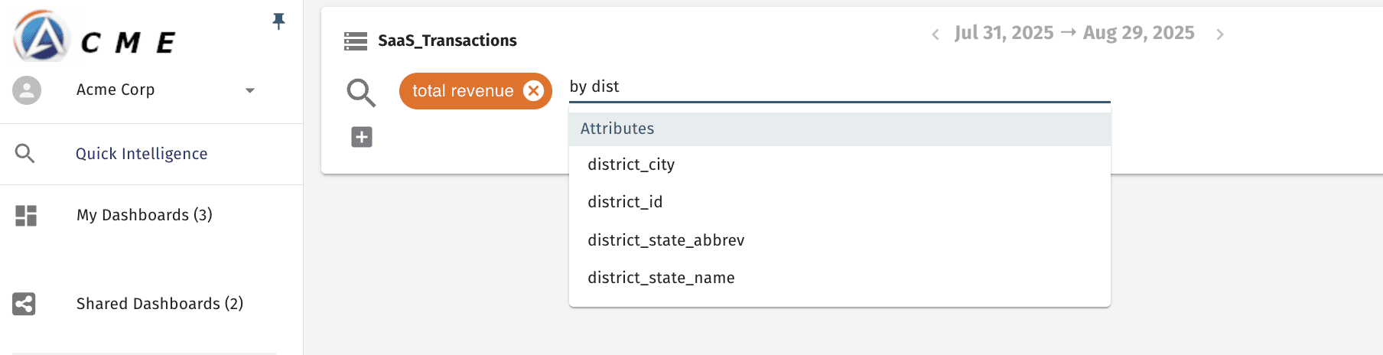
Task: Click the user avatar icon
Action: point(27,90)
